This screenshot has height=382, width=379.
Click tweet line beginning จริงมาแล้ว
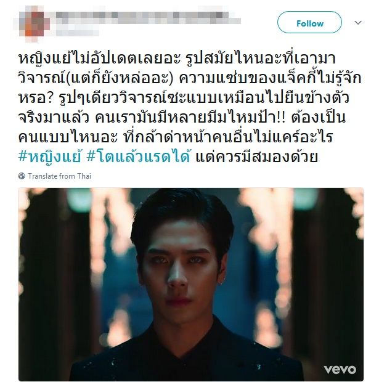tap(182, 118)
